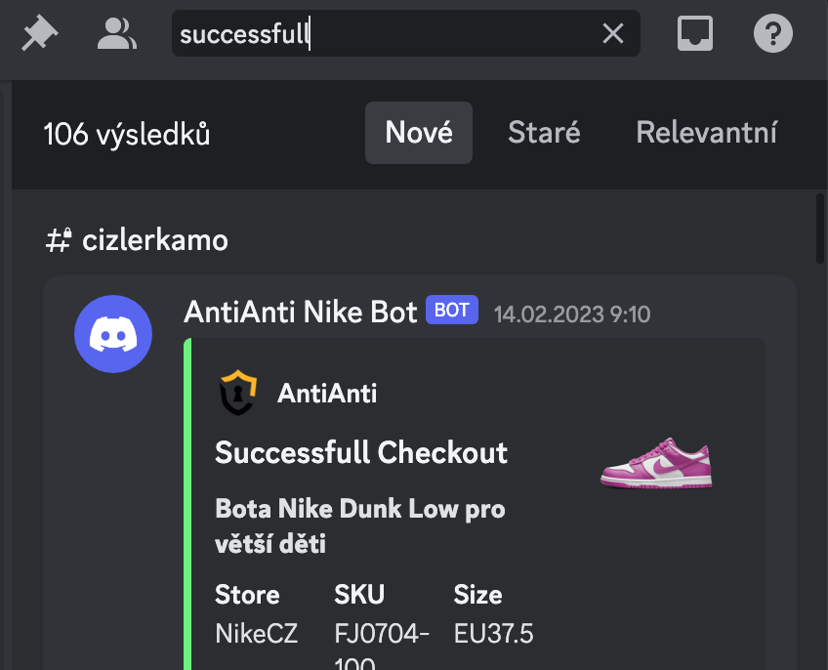Click AntiAnti Nike Bot avatar

[x=113, y=334]
